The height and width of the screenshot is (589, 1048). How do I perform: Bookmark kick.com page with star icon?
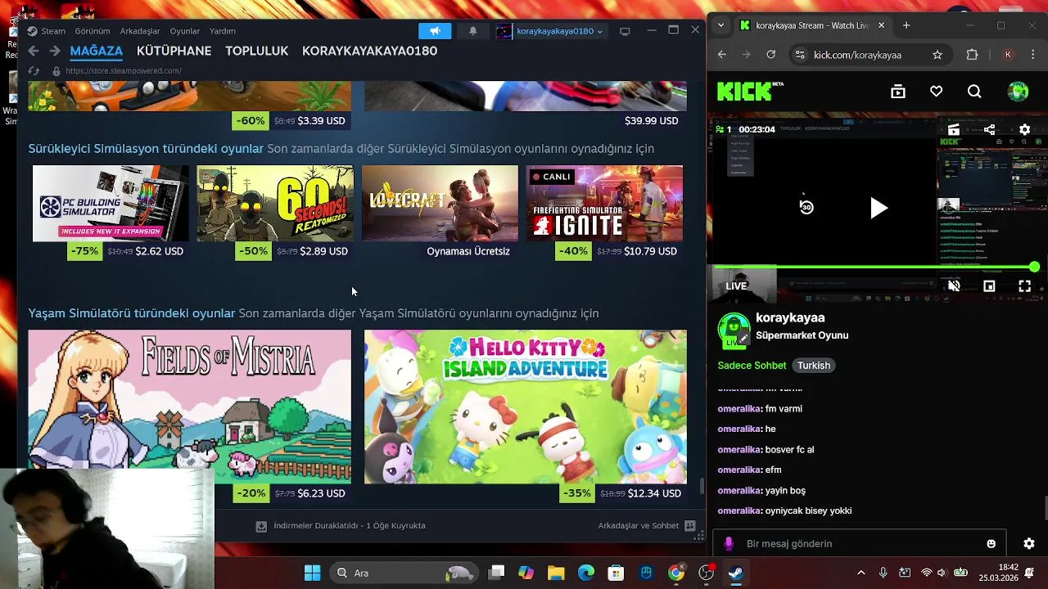pyautogui.click(x=937, y=55)
